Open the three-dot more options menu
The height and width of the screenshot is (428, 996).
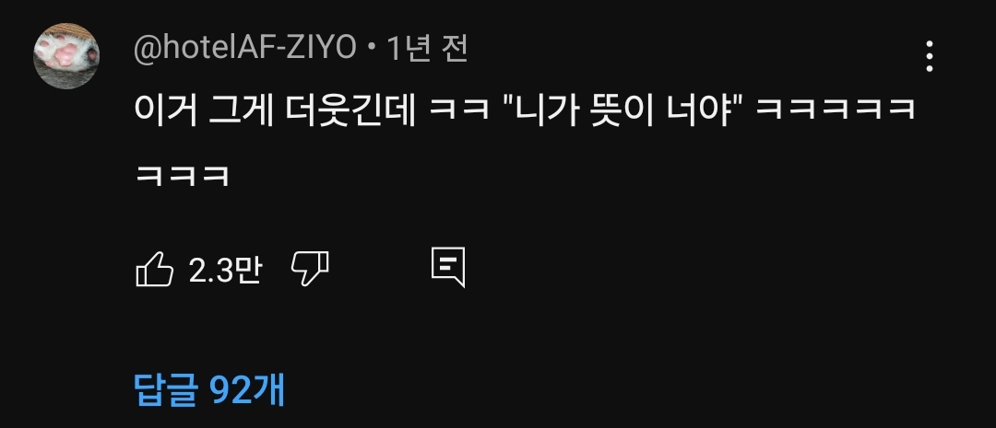click(930, 56)
